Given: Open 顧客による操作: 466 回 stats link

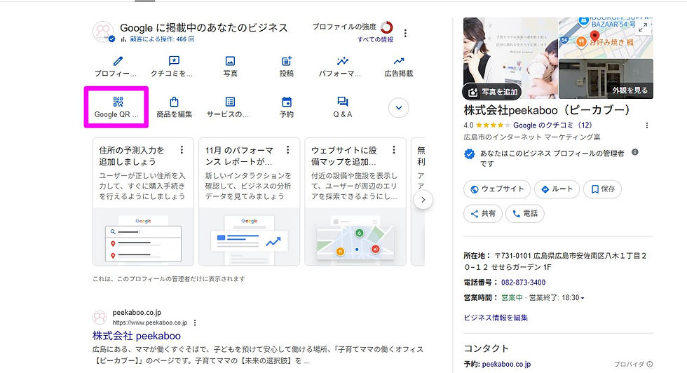Looking at the screenshot, I should coord(162,39).
